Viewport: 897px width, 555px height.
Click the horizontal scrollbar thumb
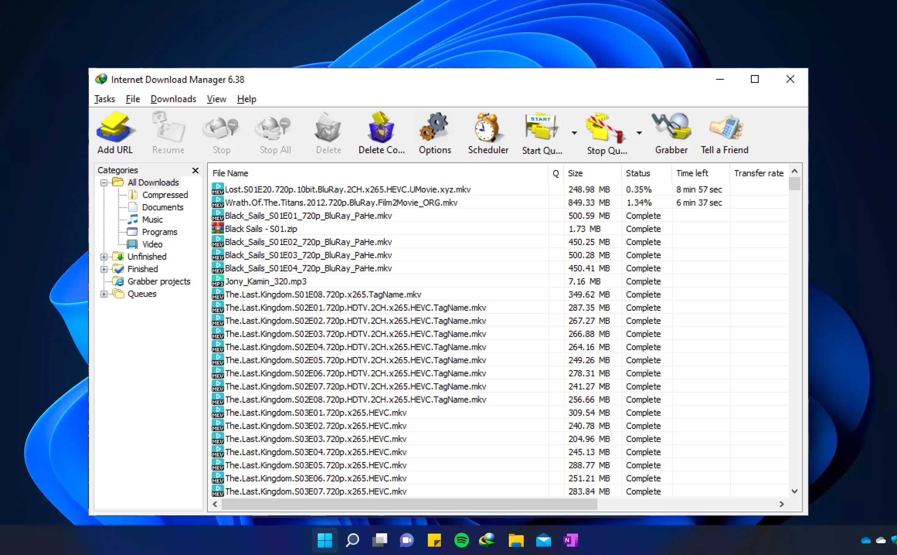click(x=409, y=504)
